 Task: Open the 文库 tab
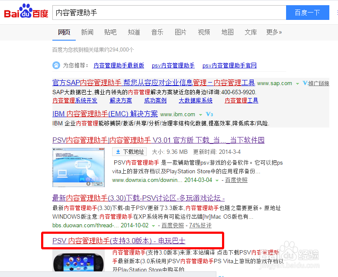[251, 32]
